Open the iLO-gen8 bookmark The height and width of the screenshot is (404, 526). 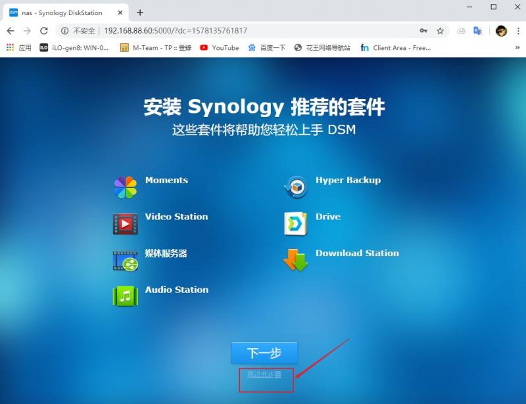(74, 47)
